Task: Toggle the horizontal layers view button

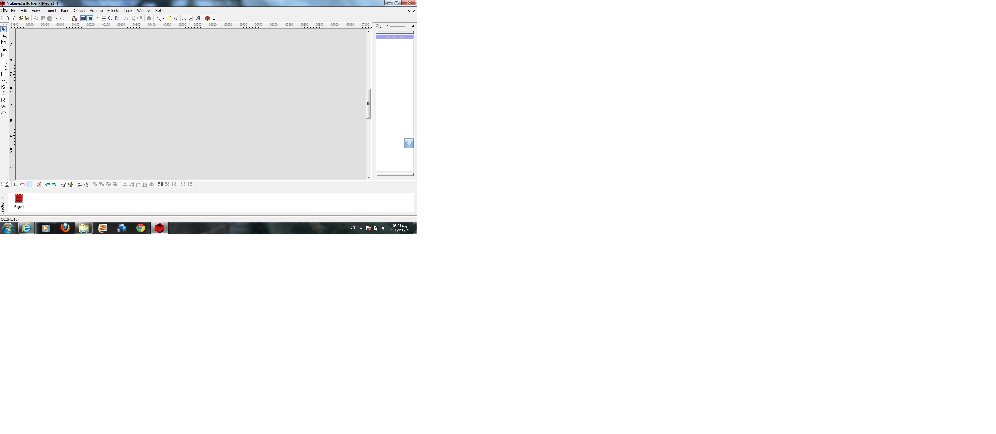Action: [90, 19]
